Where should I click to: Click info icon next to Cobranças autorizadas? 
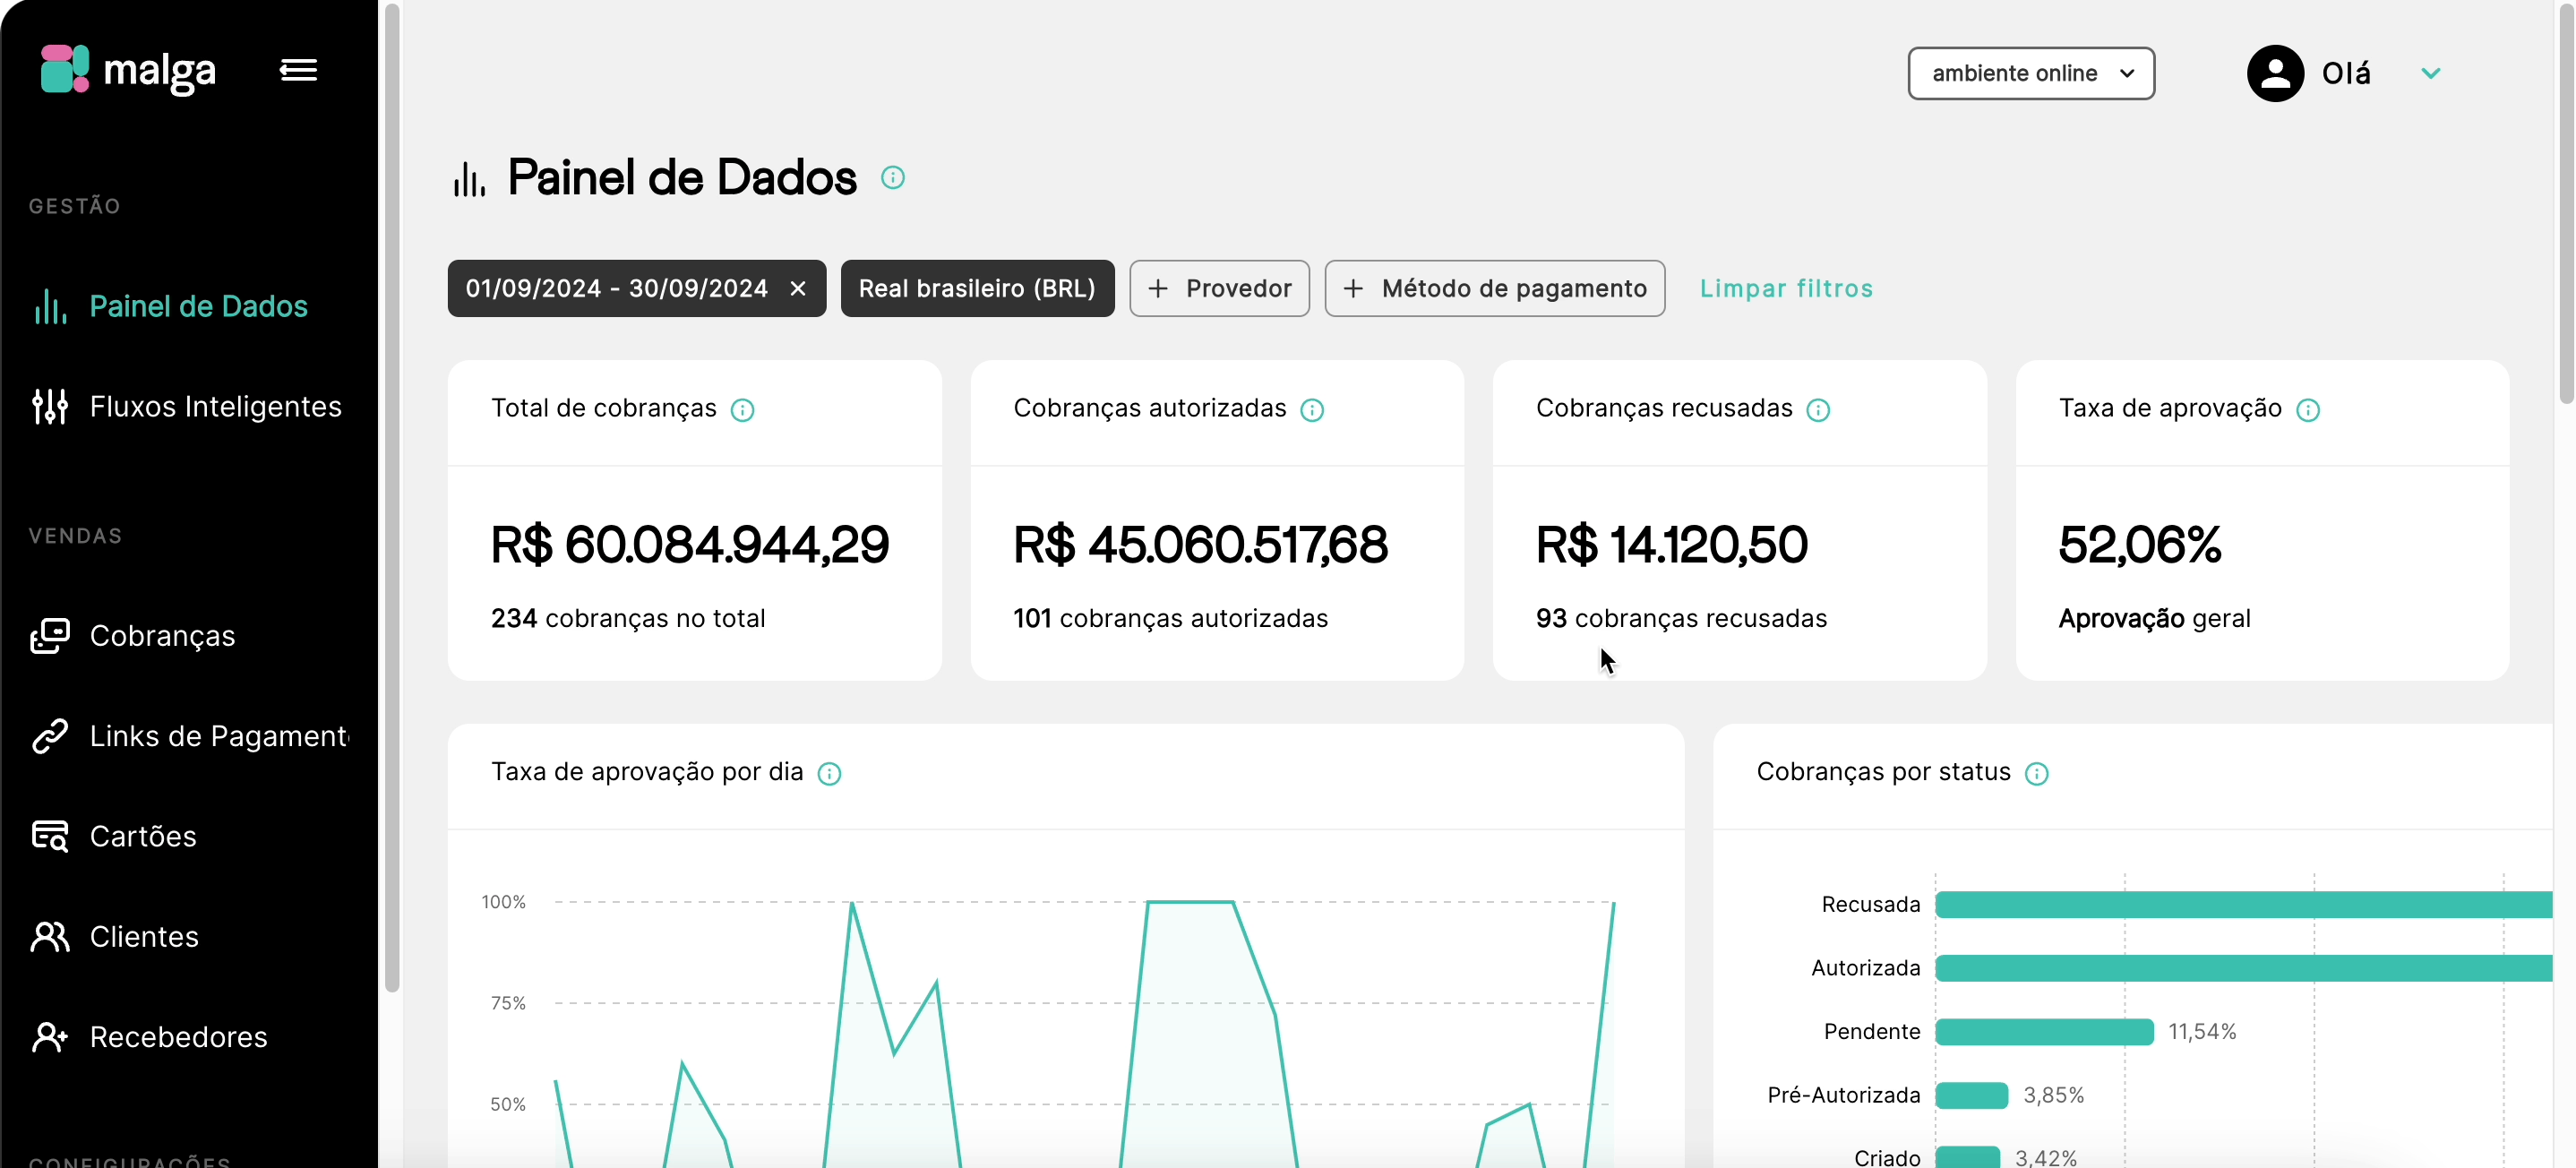click(1311, 410)
